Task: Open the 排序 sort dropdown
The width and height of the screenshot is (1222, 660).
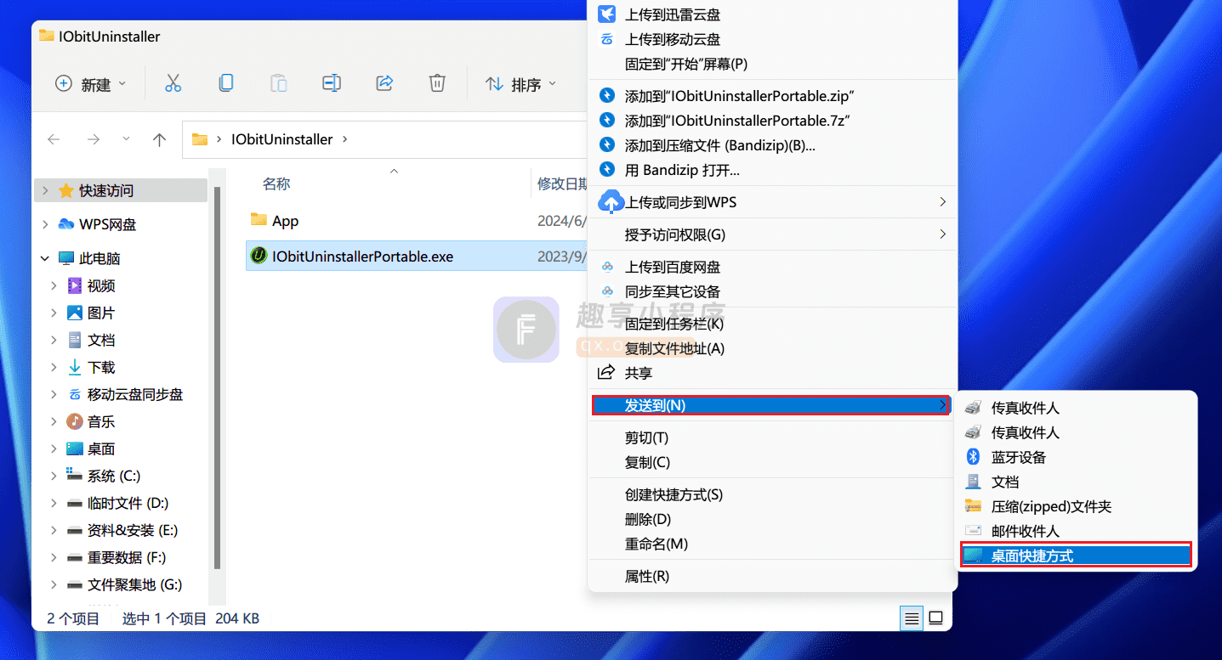Action: pos(520,84)
